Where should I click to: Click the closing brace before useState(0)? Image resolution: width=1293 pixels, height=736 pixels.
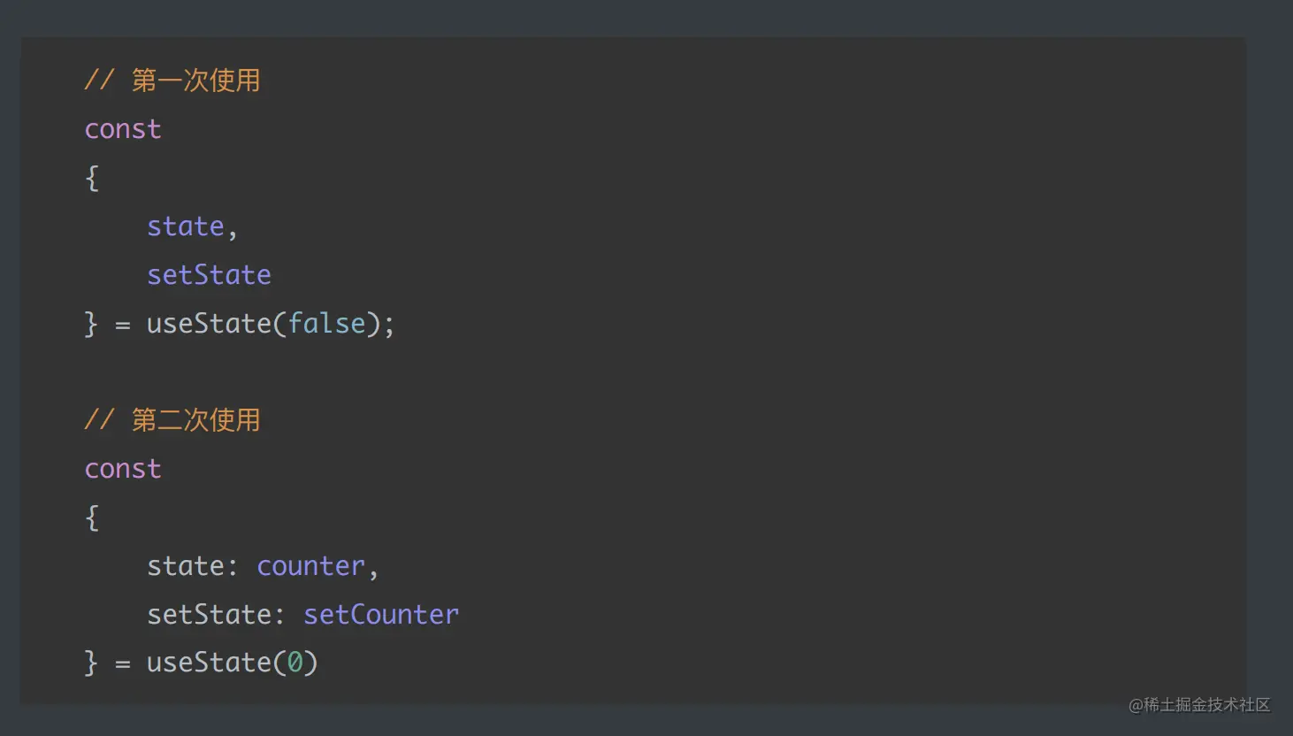(x=91, y=663)
